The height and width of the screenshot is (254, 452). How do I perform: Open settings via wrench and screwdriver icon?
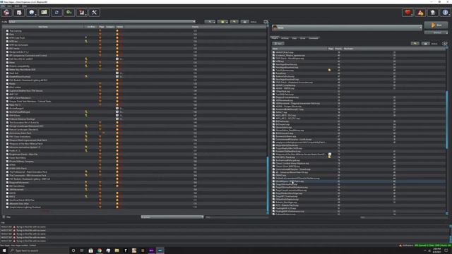point(94,13)
